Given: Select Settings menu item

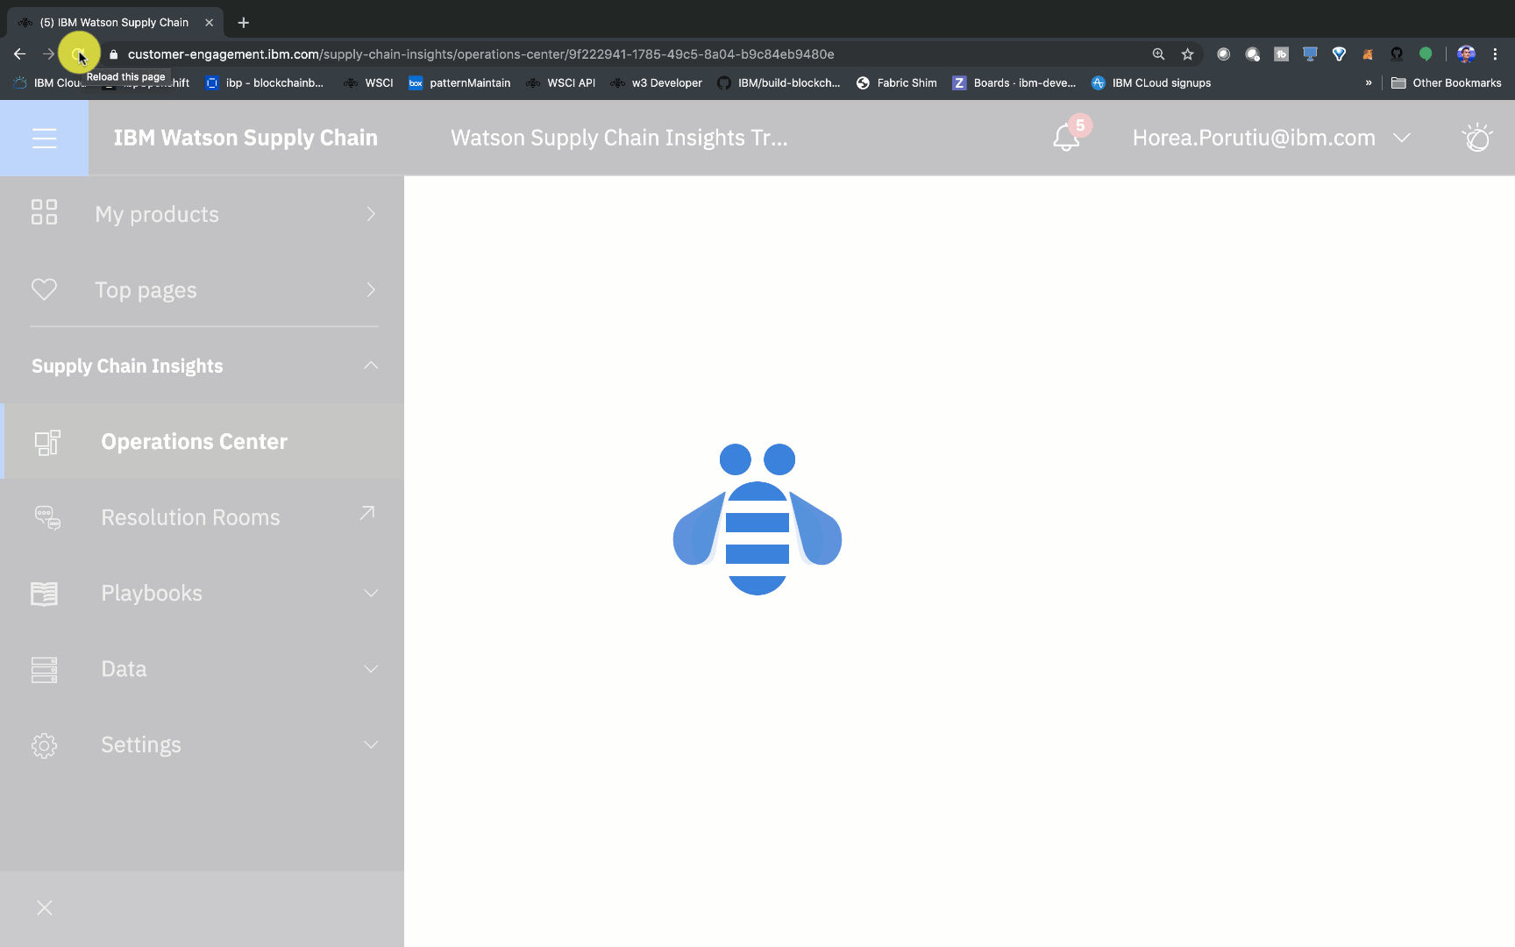Looking at the screenshot, I should [203, 745].
